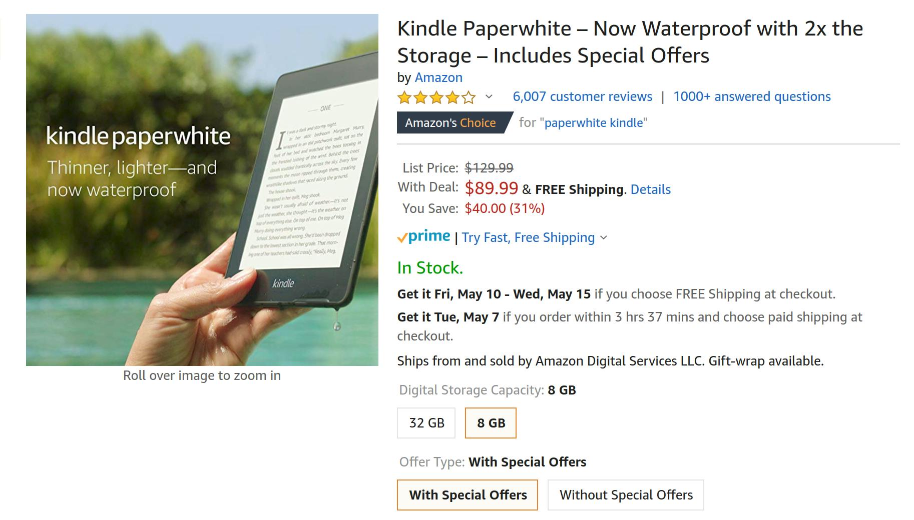Visit the Amazon brand link

point(438,77)
